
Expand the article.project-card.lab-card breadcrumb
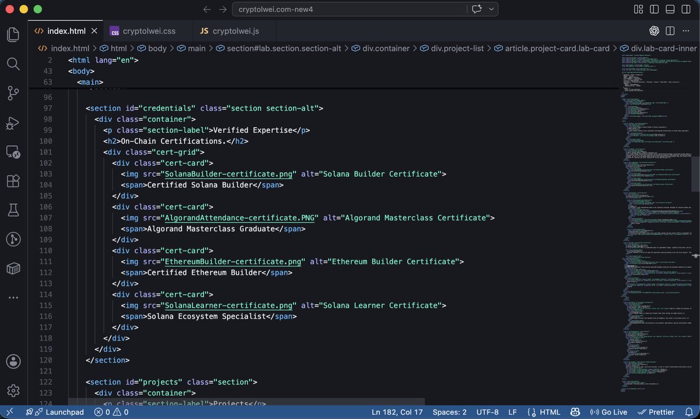tap(552, 48)
